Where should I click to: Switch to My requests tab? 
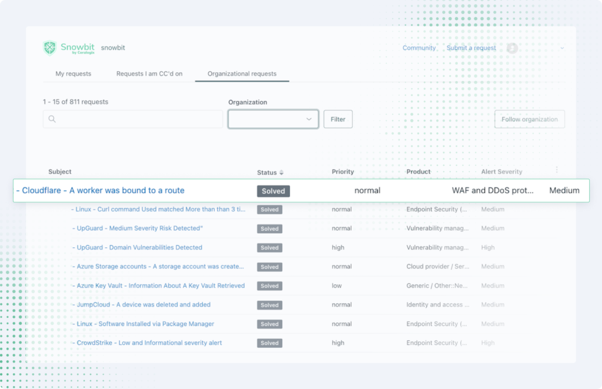(x=73, y=73)
